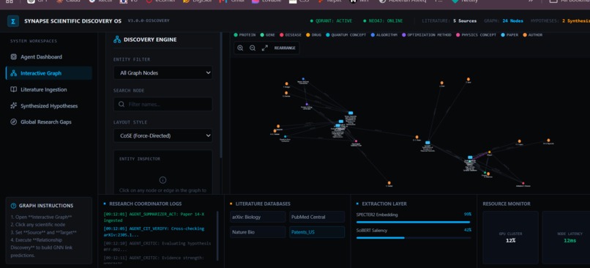Viewport: 590px width, 268px height.
Task: Click the Algorithm legend entry
Action: coord(384,35)
